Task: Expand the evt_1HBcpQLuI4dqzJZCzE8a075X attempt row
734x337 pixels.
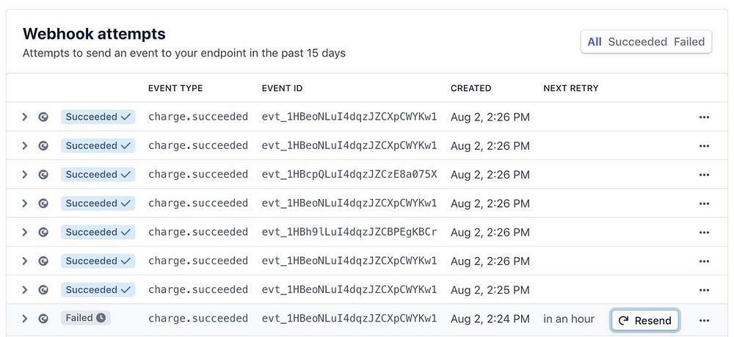Action: click(x=24, y=175)
